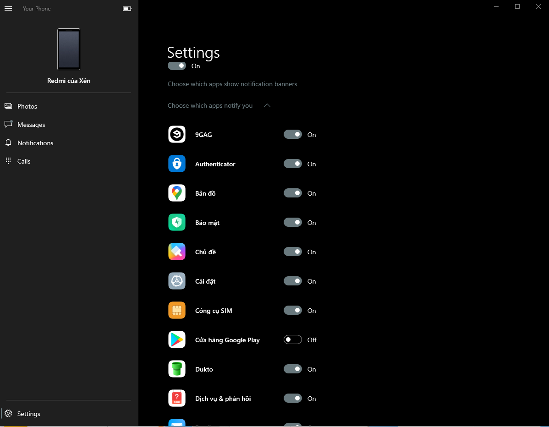The height and width of the screenshot is (427, 549).
Task: Click the Settings page heading
Action: (x=193, y=53)
